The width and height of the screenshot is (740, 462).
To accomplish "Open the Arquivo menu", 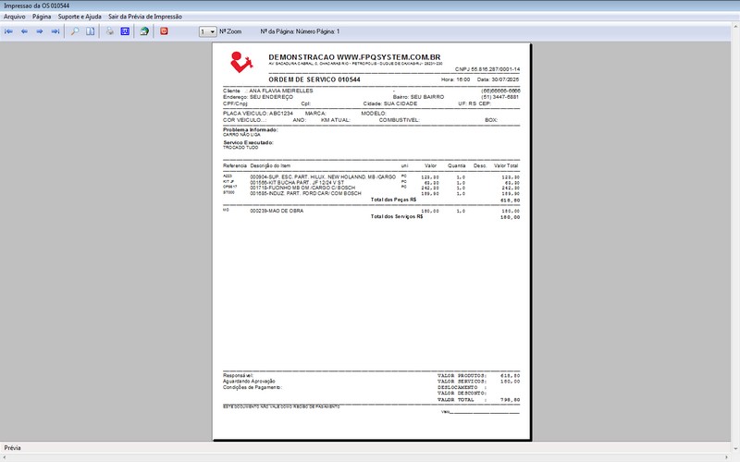I will pos(15,18).
